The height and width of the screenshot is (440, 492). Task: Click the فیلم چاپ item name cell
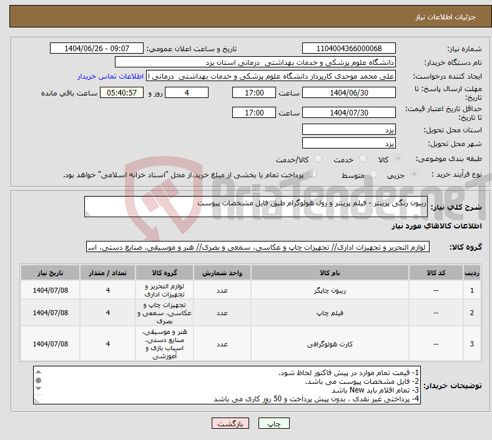click(x=330, y=313)
